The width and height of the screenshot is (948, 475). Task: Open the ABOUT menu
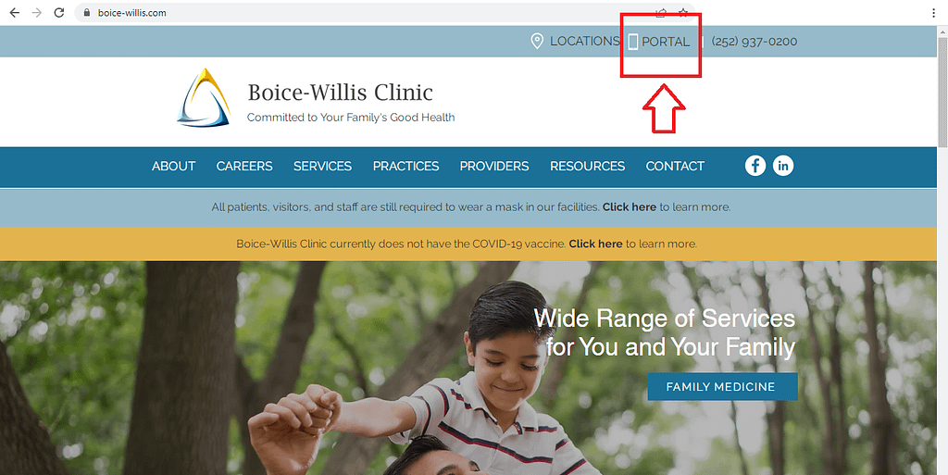coord(173,166)
